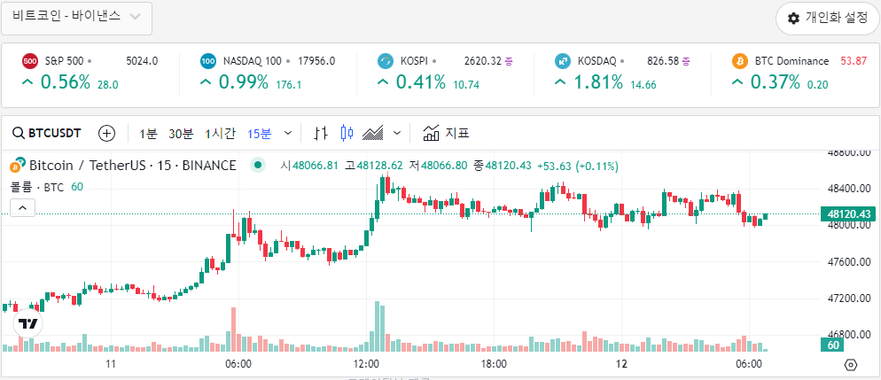Switch to area chart style
This screenshot has height=380, width=881.
(373, 133)
